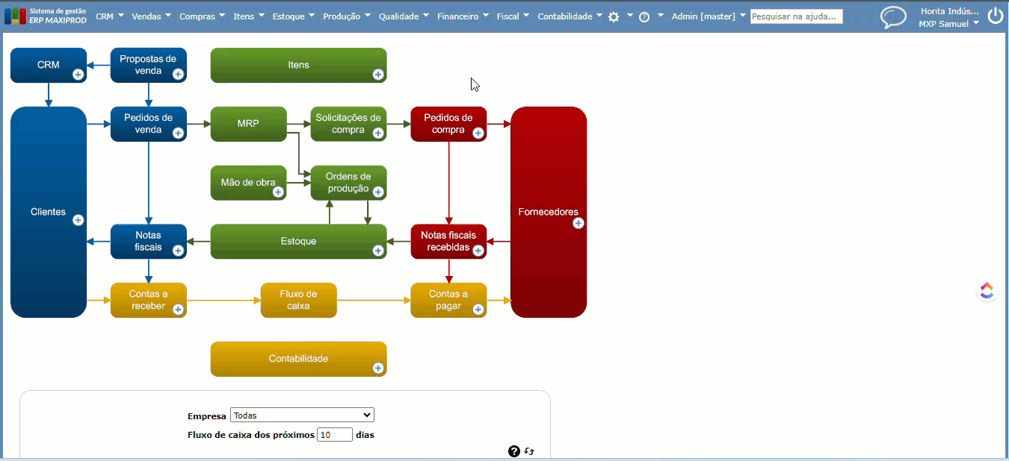Expand the Fiscal menu dropdown
1009x461 pixels.
coord(525,16)
